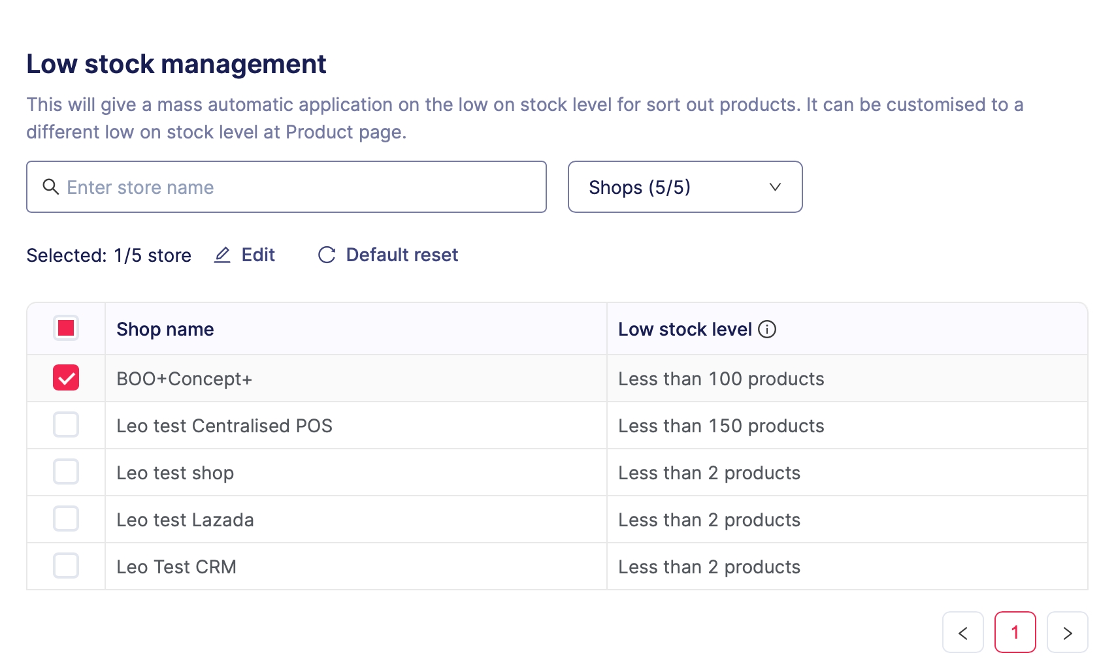Image resolution: width=1116 pixels, height=670 pixels.
Task: Go to the next page arrow
Action: (1067, 632)
